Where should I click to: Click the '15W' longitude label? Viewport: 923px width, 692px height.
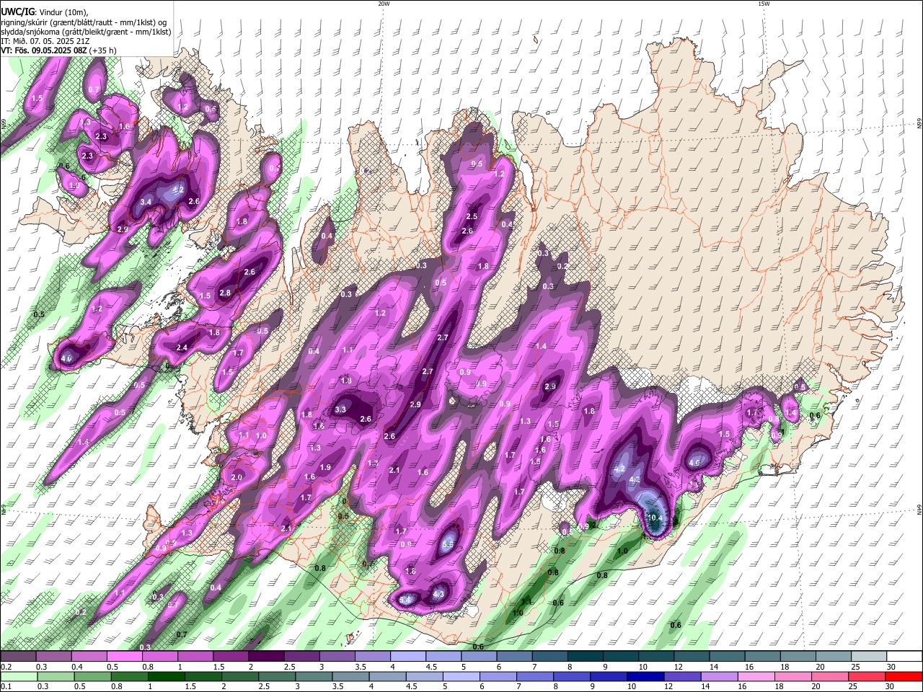pos(764,4)
